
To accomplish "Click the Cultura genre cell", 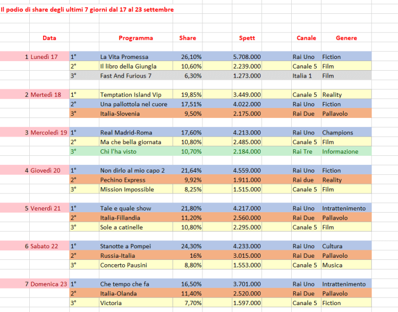I will click(x=333, y=246).
